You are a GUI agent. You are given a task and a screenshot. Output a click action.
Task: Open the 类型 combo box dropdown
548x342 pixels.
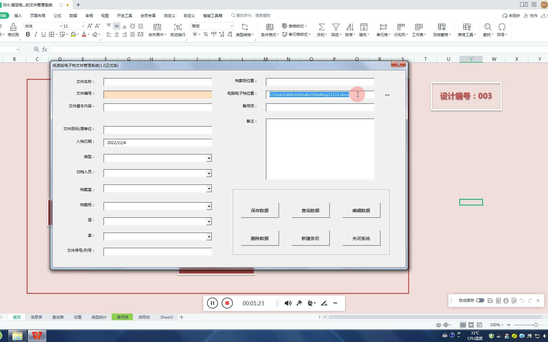pyautogui.click(x=209, y=158)
